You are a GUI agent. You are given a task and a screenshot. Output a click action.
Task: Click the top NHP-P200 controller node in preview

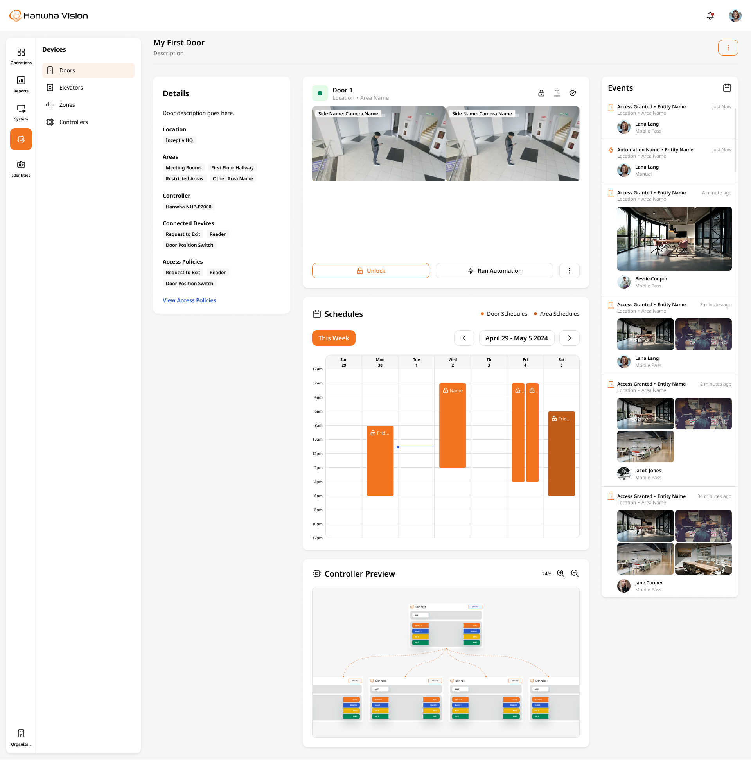point(446,626)
